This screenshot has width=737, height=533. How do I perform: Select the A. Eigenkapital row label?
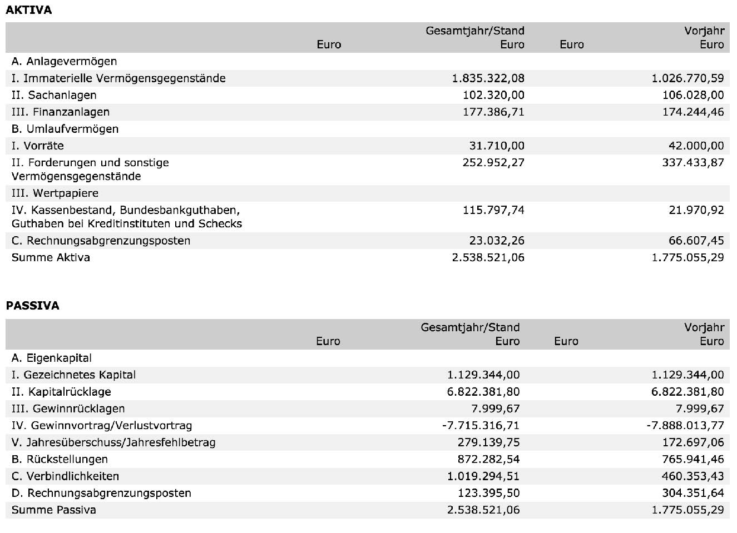(52, 358)
